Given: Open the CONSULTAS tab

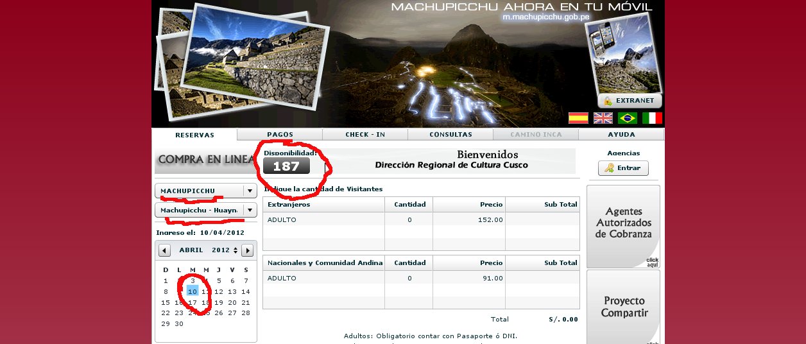Looking at the screenshot, I should [x=450, y=135].
